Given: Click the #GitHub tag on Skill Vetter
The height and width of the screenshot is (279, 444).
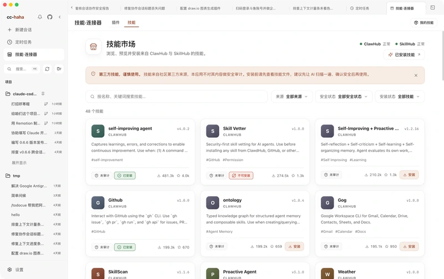Looking at the screenshot, I should [x=213, y=160].
